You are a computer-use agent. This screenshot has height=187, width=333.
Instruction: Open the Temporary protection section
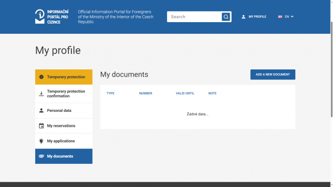(64, 77)
